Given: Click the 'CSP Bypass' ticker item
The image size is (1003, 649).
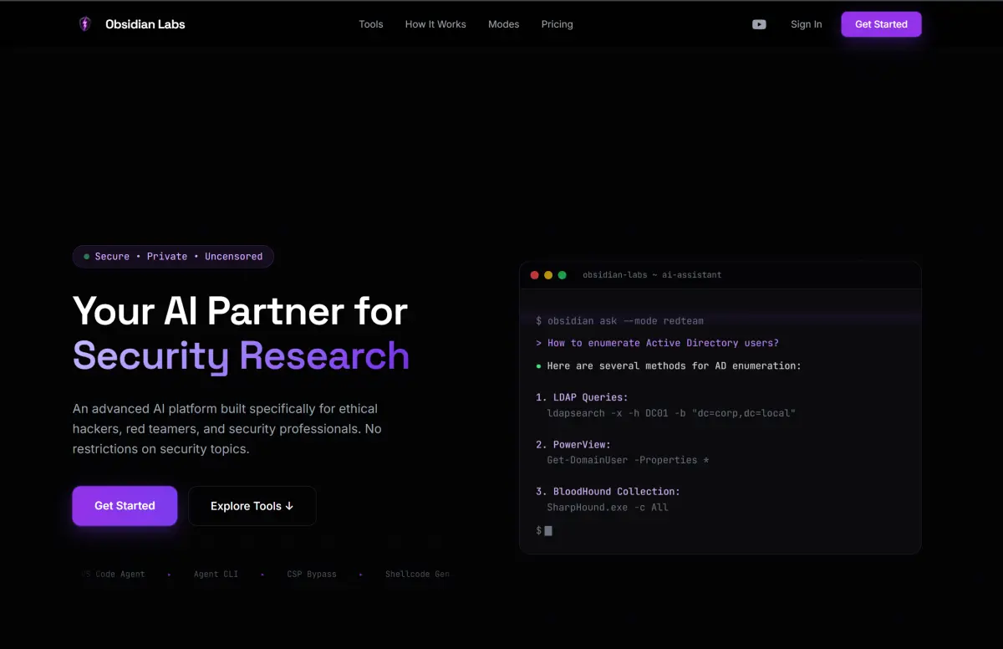Looking at the screenshot, I should [x=312, y=575].
